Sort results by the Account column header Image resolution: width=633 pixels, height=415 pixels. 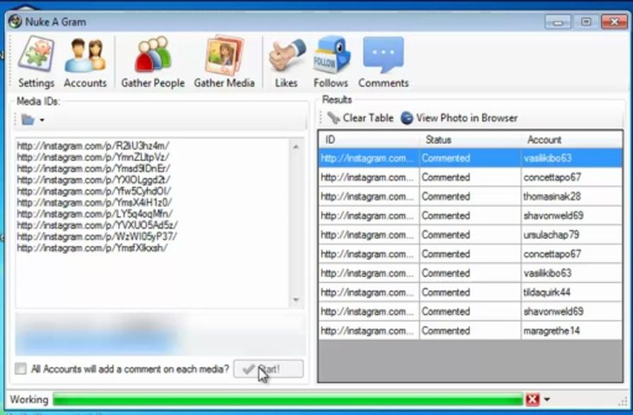pyautogui.click(x=571, y=140)
